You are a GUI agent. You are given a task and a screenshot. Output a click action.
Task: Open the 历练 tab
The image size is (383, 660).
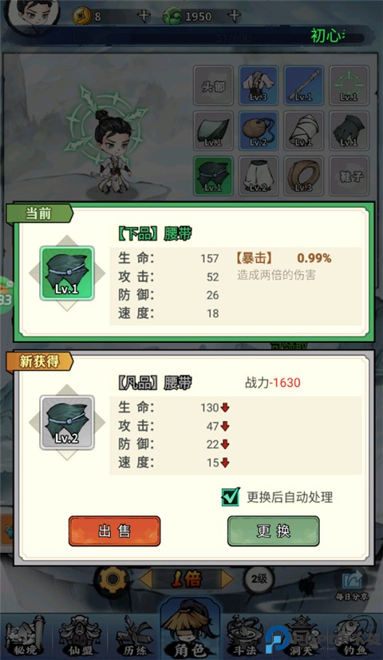pyautogui.click(x=136, y=636)
